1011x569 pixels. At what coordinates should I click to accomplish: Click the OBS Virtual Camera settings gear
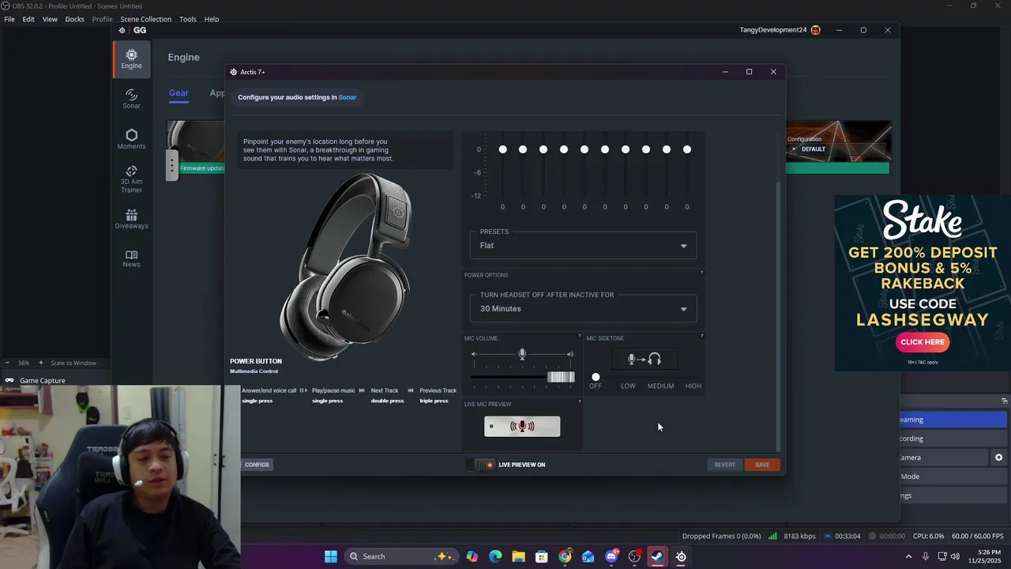(998, 458)
